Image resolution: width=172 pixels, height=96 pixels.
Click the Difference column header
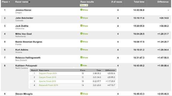163,2
